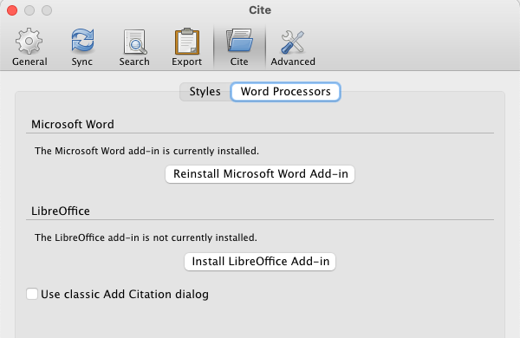Viewport: 520px width, 338px height.
Task: Click the LibreOffice section heading
Action: click(61, 211)
